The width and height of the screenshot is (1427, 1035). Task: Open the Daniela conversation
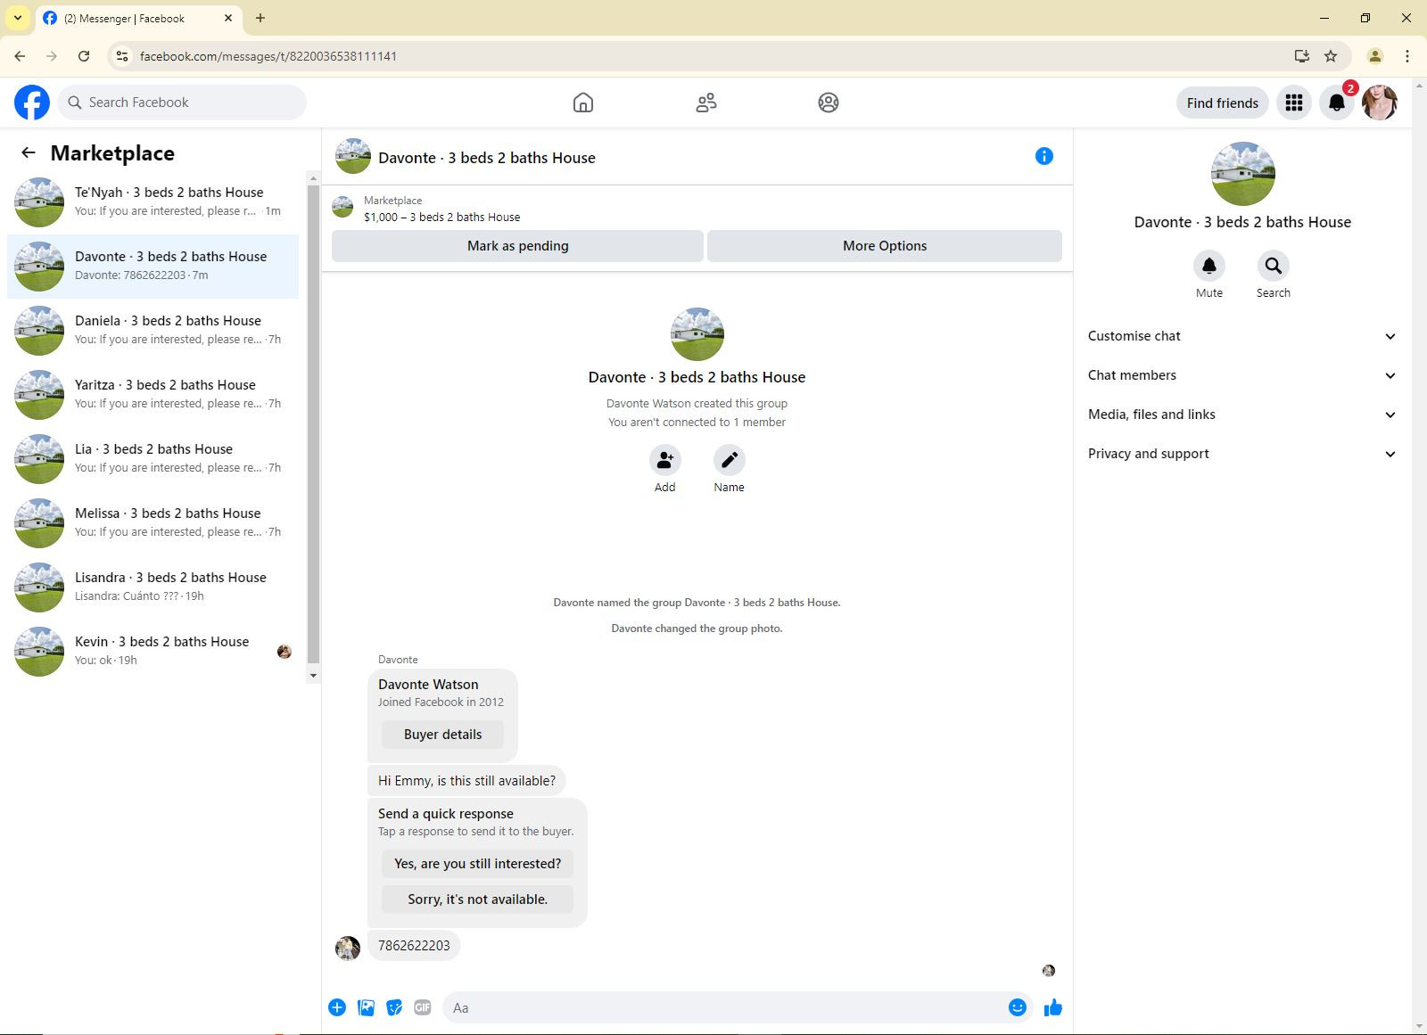pyautogui.click(x=153, y=331)
